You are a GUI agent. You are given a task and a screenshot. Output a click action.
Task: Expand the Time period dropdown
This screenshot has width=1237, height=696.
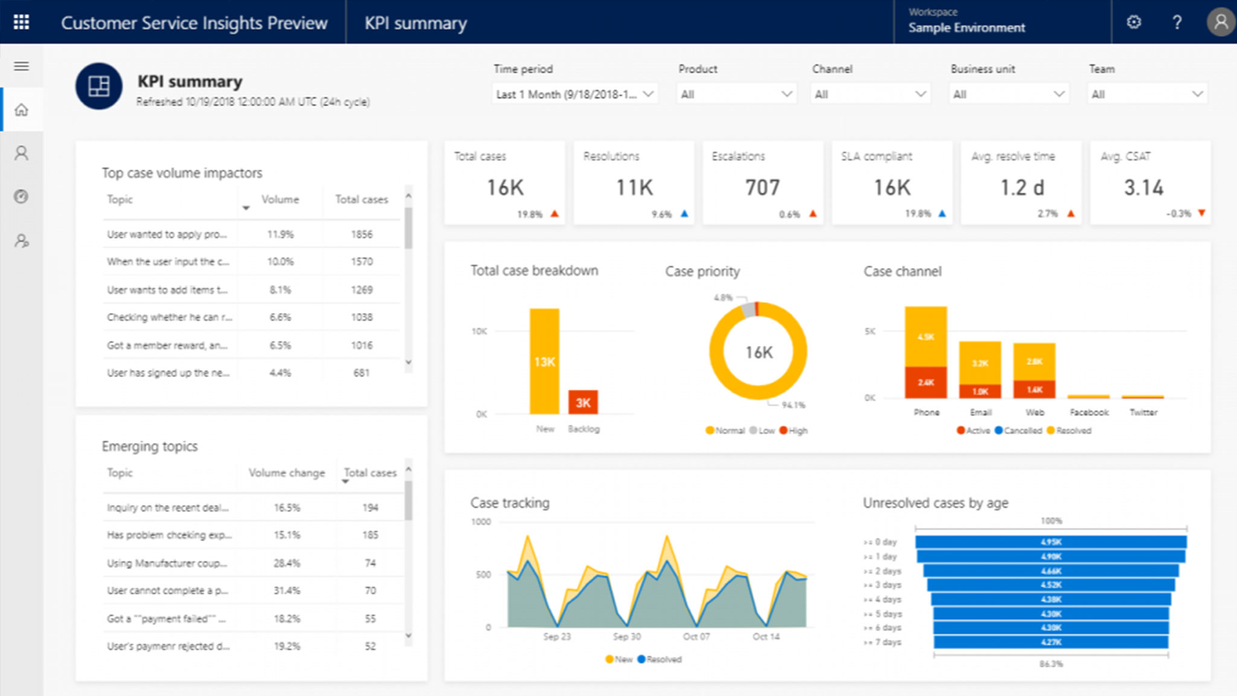point(574,94)
